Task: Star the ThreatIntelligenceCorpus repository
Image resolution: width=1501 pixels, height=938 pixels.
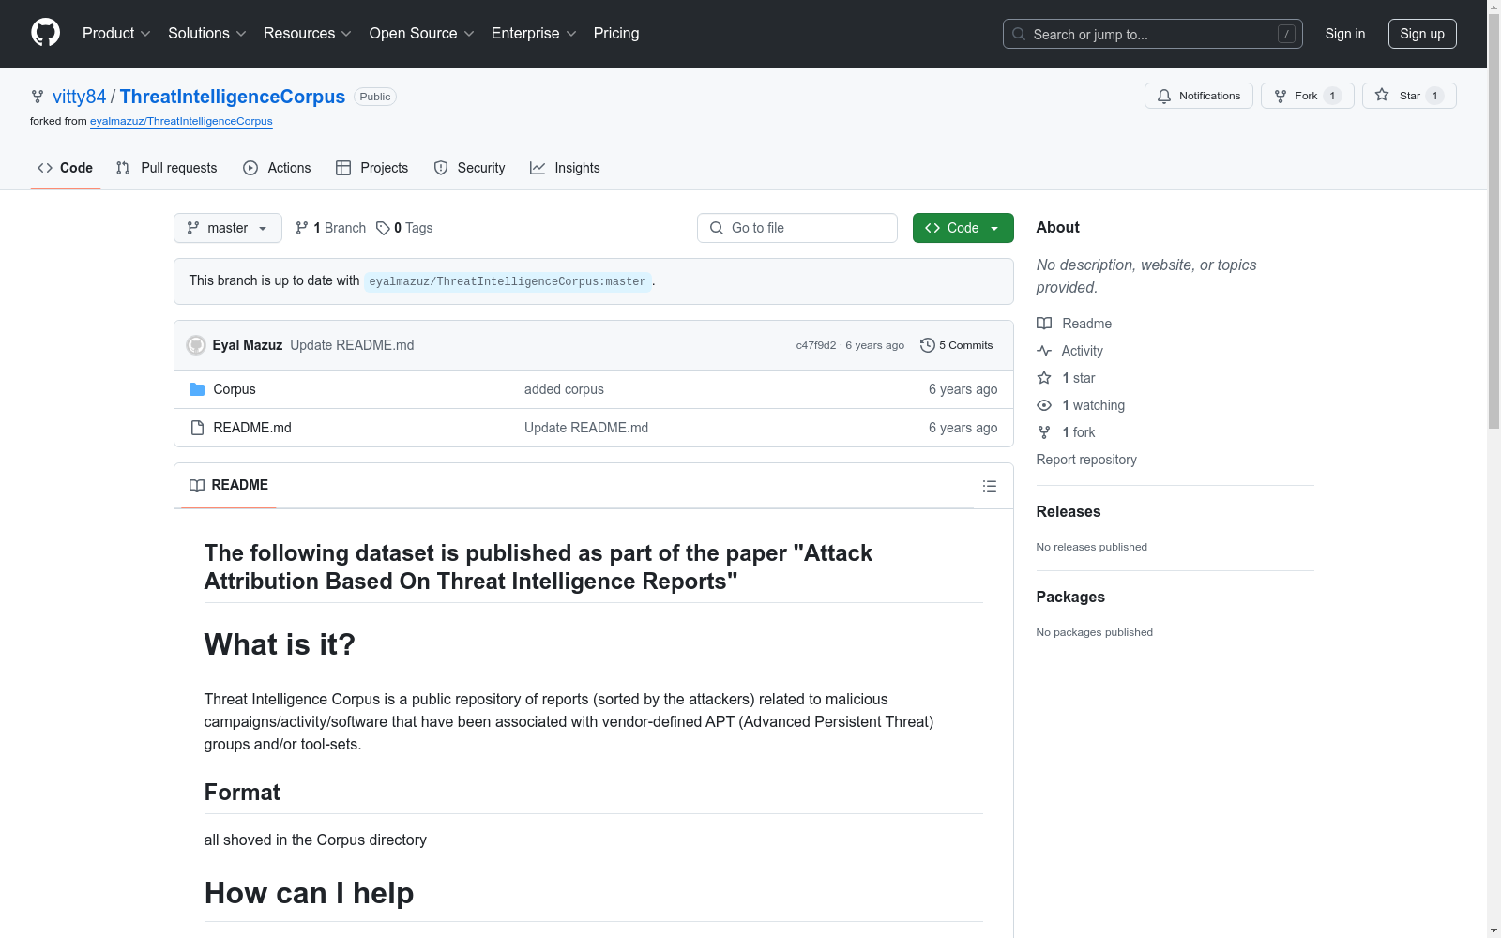Action: (x=1409, y=96)
